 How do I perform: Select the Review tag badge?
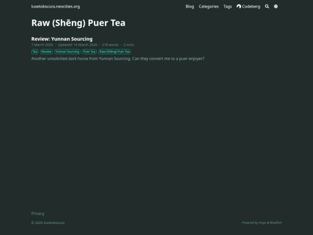46,52
